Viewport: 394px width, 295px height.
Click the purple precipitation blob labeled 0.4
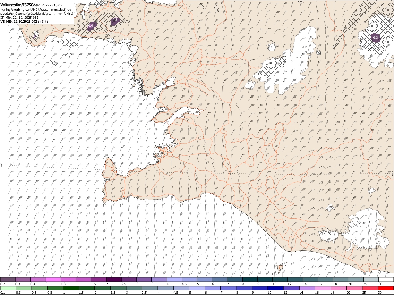tap(91, 26)
